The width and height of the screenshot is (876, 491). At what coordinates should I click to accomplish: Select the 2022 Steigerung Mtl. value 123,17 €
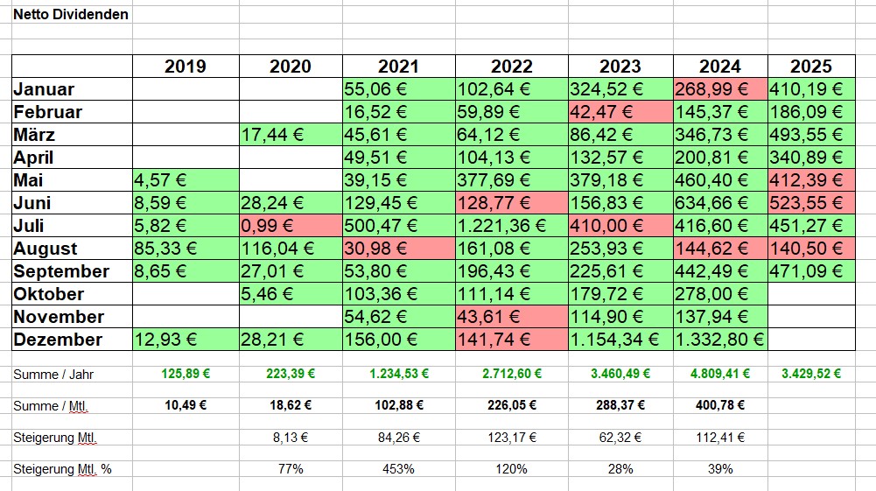tap(511, 437)
